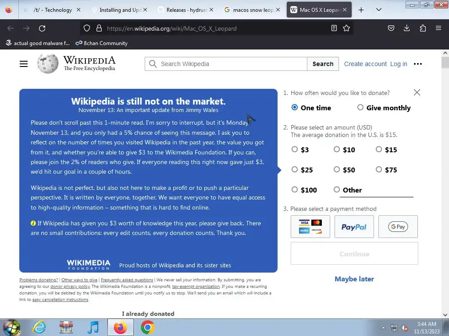Open 8chan Community bookmark
The height and width of the screenshot is (336, 449).
(x=101, y=43)
